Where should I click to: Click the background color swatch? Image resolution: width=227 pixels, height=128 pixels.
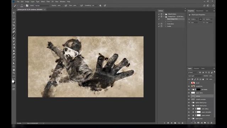coord(14,83)
